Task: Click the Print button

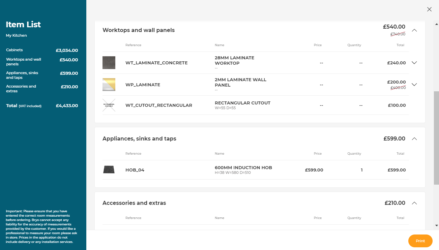Action: coord(420,241)
